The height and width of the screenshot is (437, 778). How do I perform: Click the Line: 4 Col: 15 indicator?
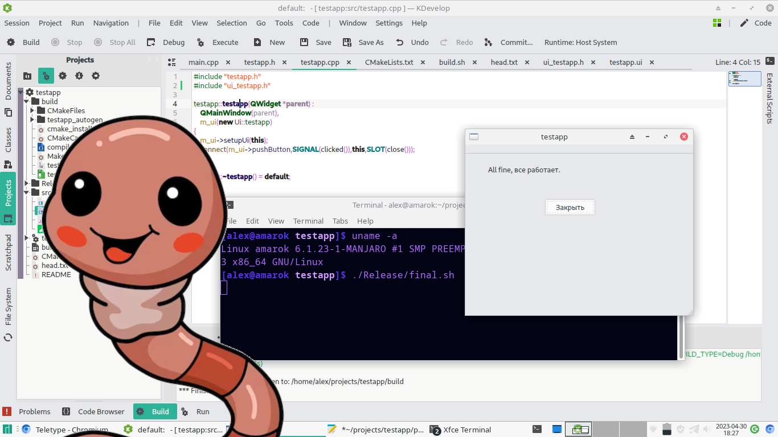(738, 63)
